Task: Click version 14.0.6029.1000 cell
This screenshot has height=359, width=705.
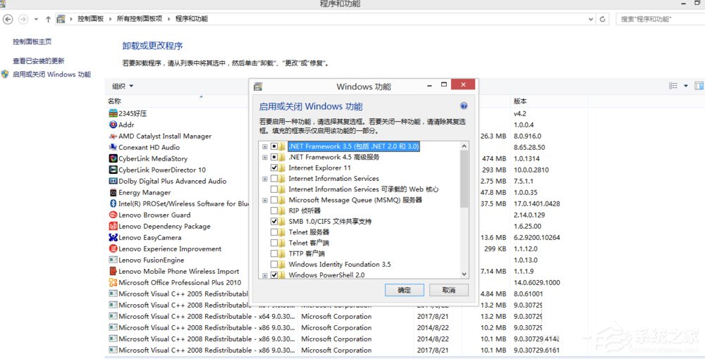Action: point(537,283)
